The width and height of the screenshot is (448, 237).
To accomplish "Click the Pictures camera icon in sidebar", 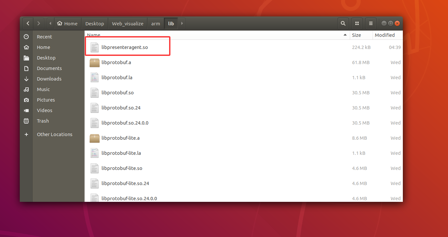I will 26,100.
